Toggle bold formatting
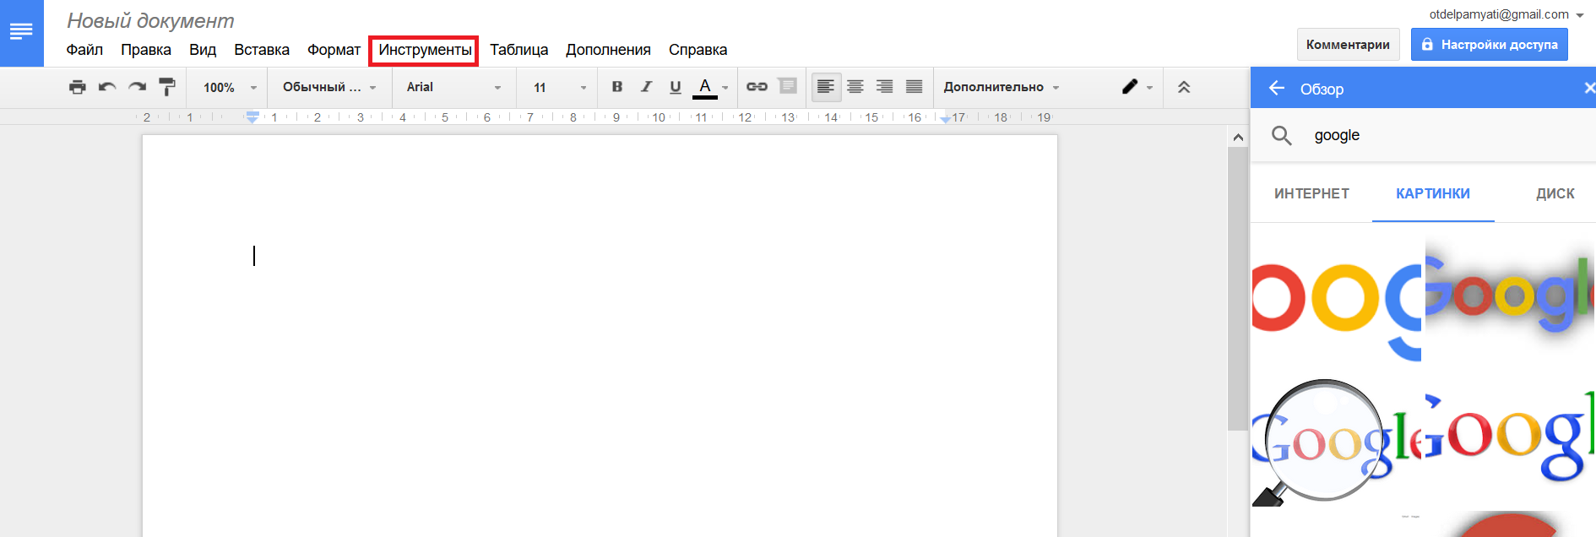Image resolution: width=1596 pixels, height=537 pixels. pyautogui.click(x=617, y=87)
